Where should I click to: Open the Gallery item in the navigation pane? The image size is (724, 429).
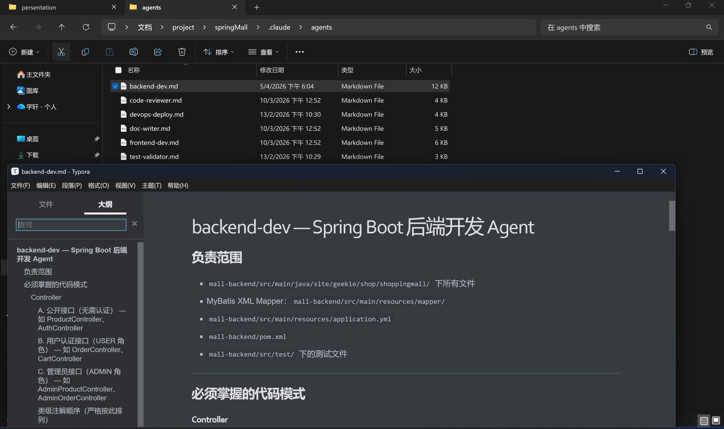(x=28, y=91)
